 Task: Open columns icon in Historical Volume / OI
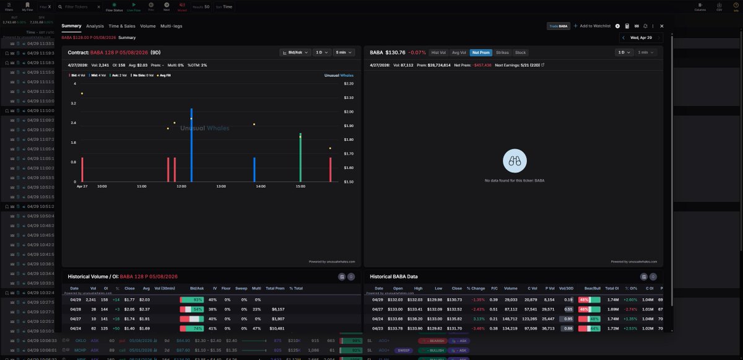pos(342,276)
